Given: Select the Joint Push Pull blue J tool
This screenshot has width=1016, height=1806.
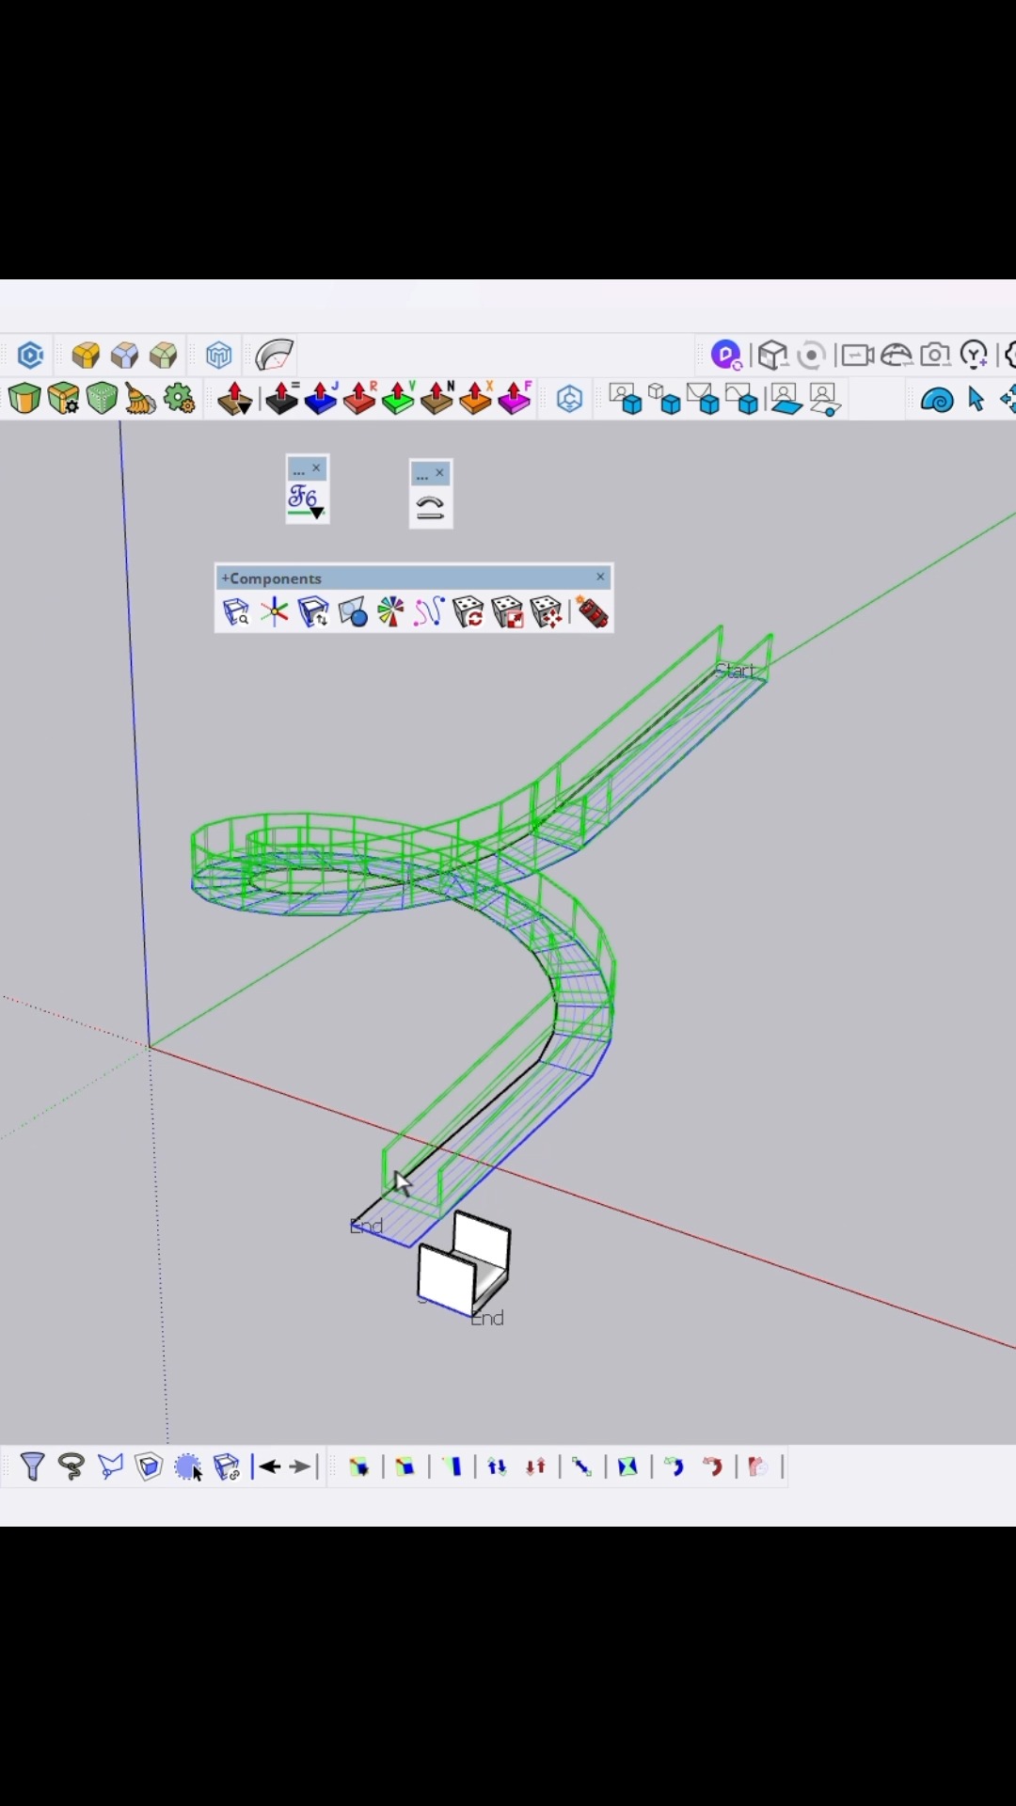Looking at the screenshot, I should pos(321,399).
